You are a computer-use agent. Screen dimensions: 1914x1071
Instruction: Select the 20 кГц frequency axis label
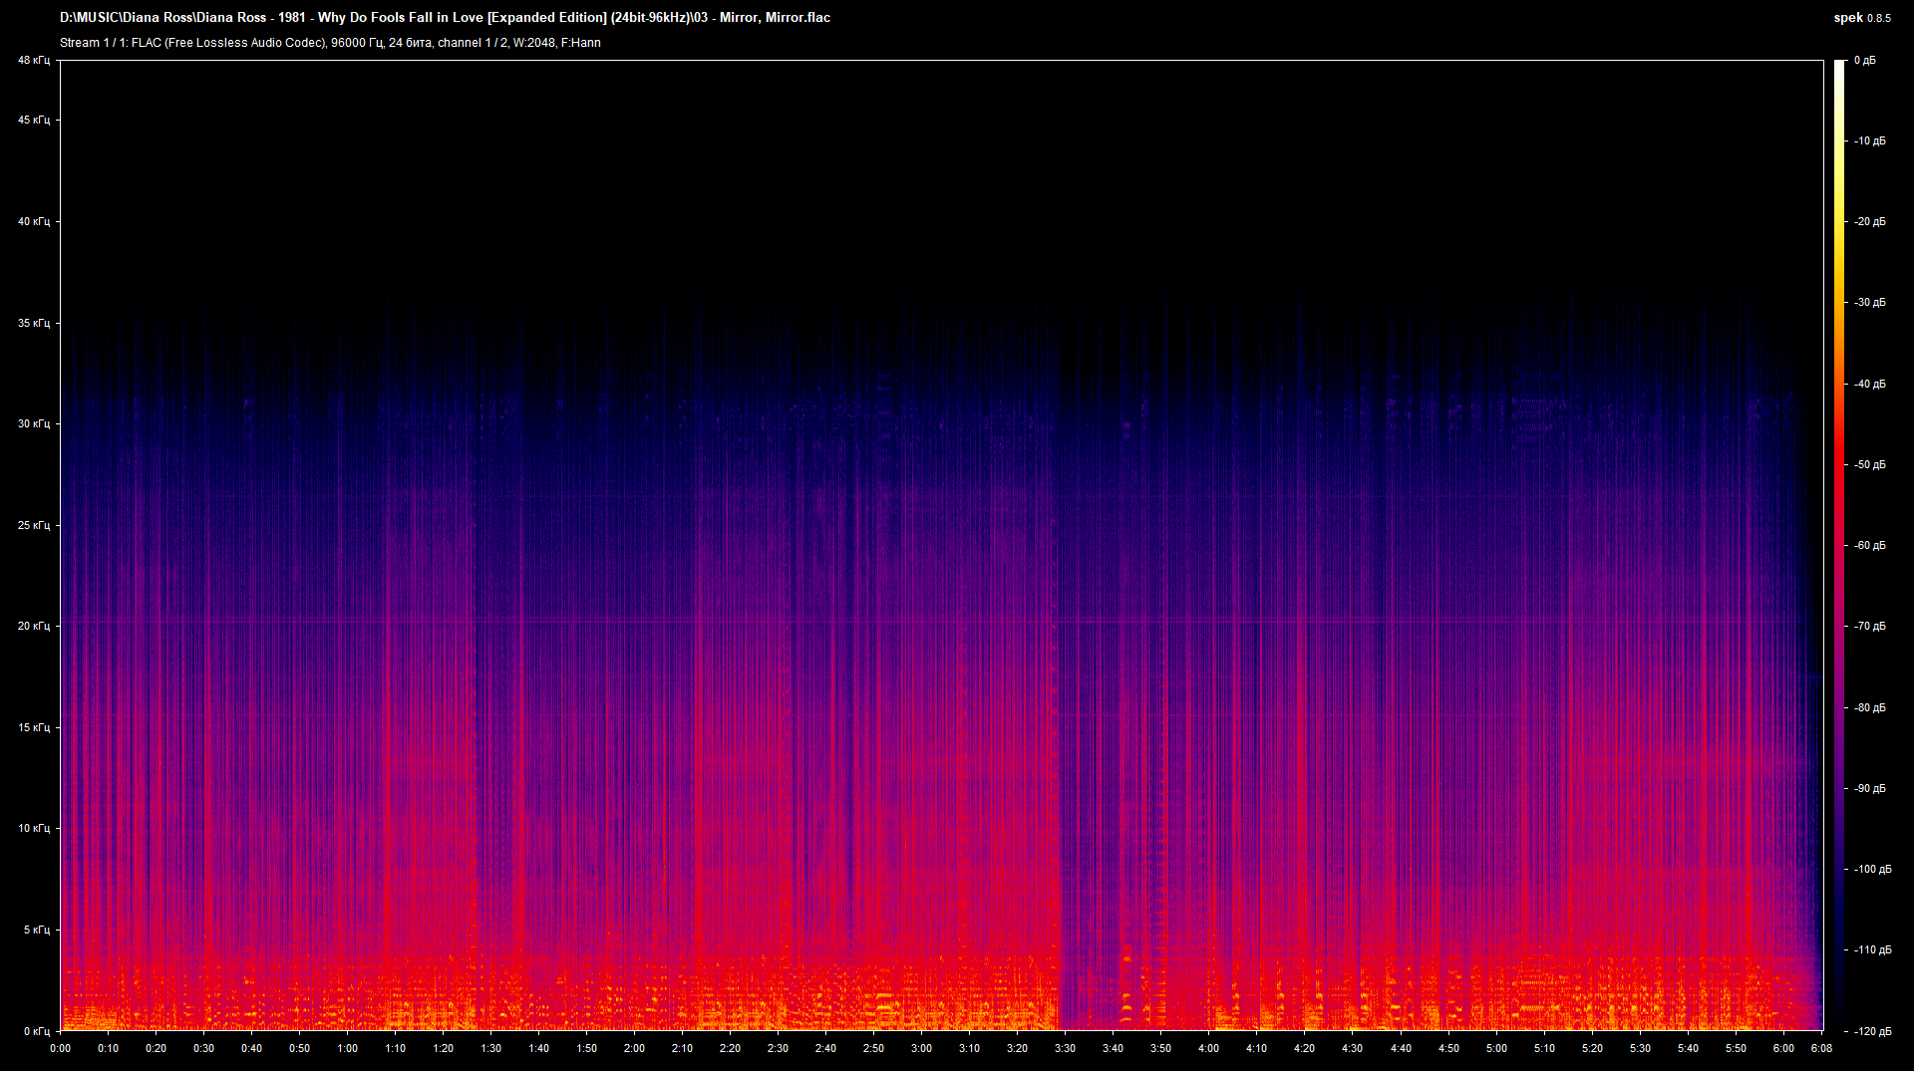point(33,626)
